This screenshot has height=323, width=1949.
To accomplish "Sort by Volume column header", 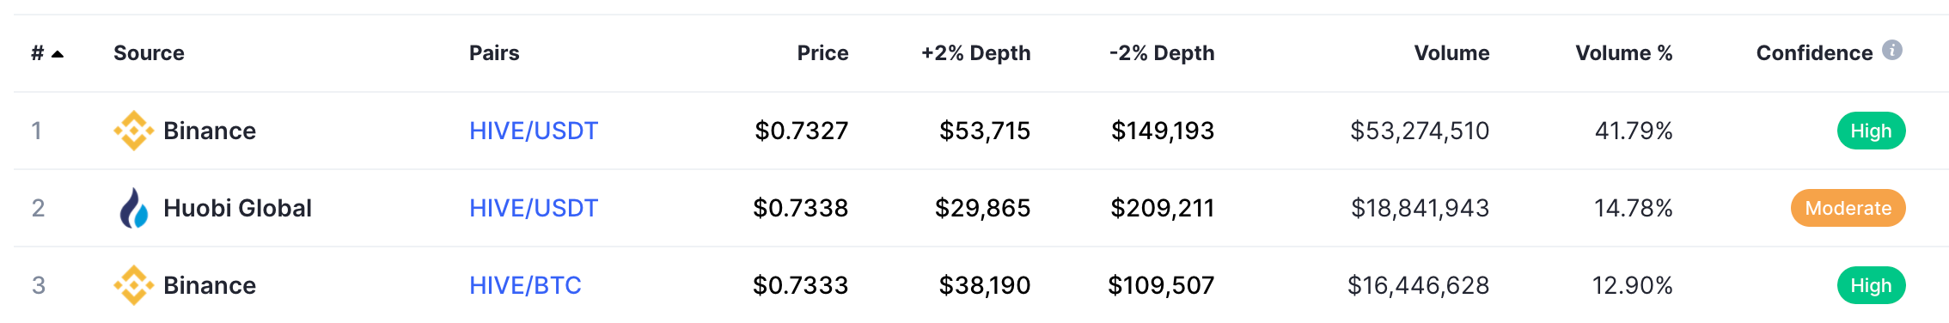I will click(1451, 53).
